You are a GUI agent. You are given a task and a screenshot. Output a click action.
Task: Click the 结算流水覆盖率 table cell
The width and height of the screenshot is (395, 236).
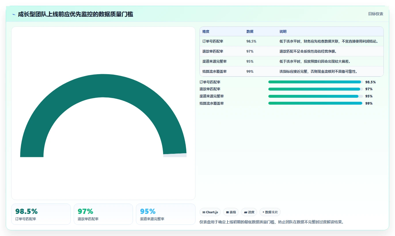[x=214, y=72]
